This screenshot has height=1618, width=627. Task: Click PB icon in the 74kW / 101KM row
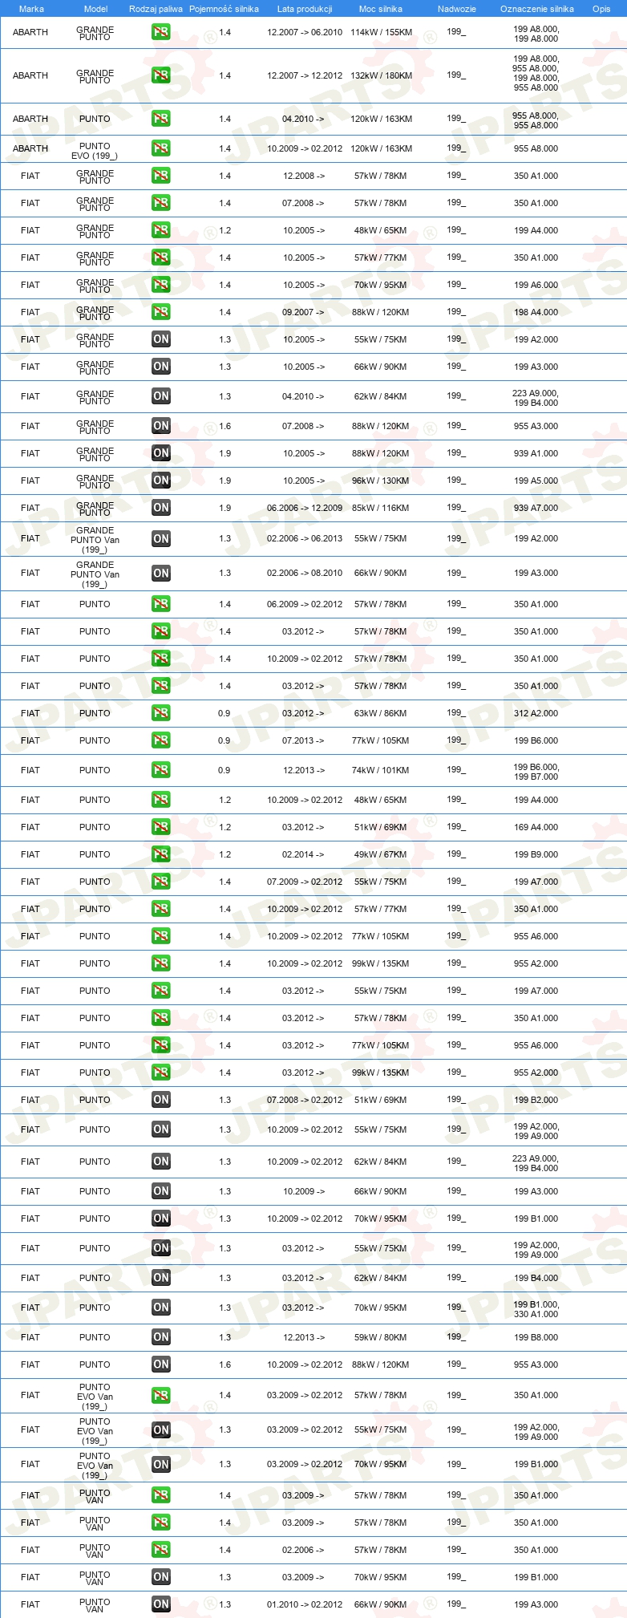point(161,770)
